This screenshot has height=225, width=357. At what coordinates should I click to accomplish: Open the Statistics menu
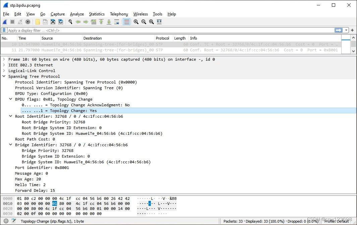(x=97, y=14)
